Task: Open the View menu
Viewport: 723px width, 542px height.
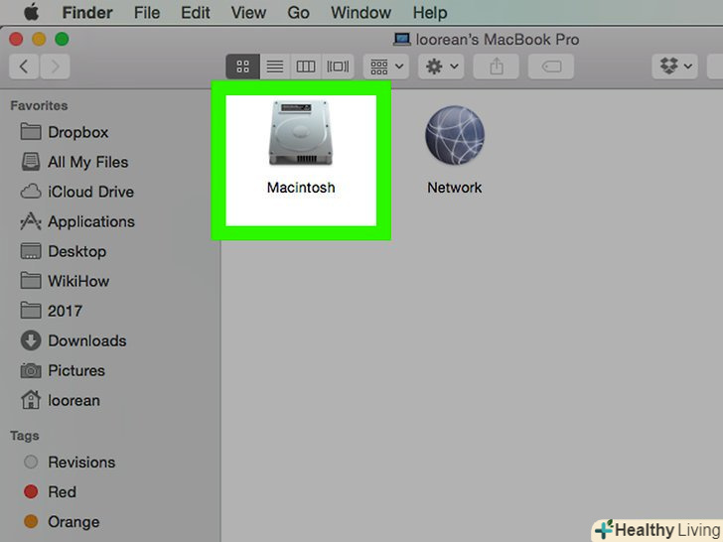Action: point(248,13)
